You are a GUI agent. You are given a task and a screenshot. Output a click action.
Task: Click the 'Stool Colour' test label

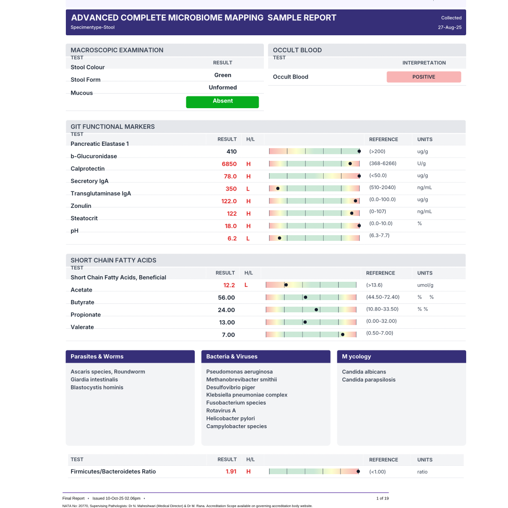[x=87, y=67]
